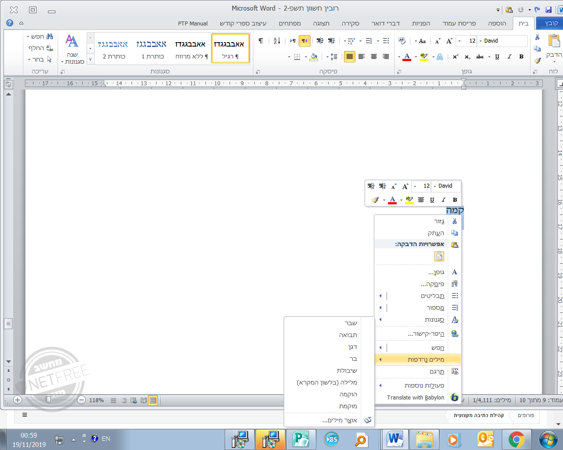Image resolution: width=563 pixels, height=450 pixels.
Task: Click the center align icon in the mini toolbar
Action: (x=421, y=200)
